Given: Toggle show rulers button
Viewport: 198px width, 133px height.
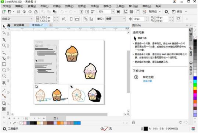Looking at the screenshot, I should [x=126, y=12].
